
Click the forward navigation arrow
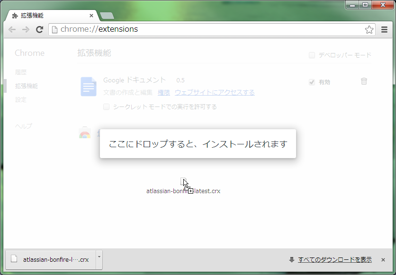point(26,29)
